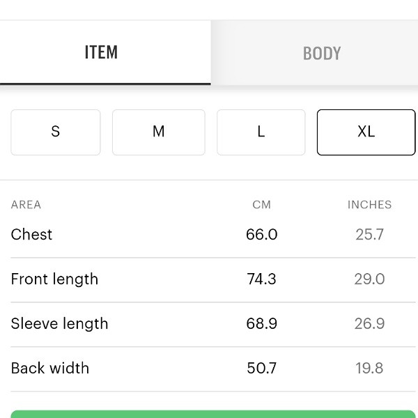
Task: Pick size L
Action: coord(261,132)
